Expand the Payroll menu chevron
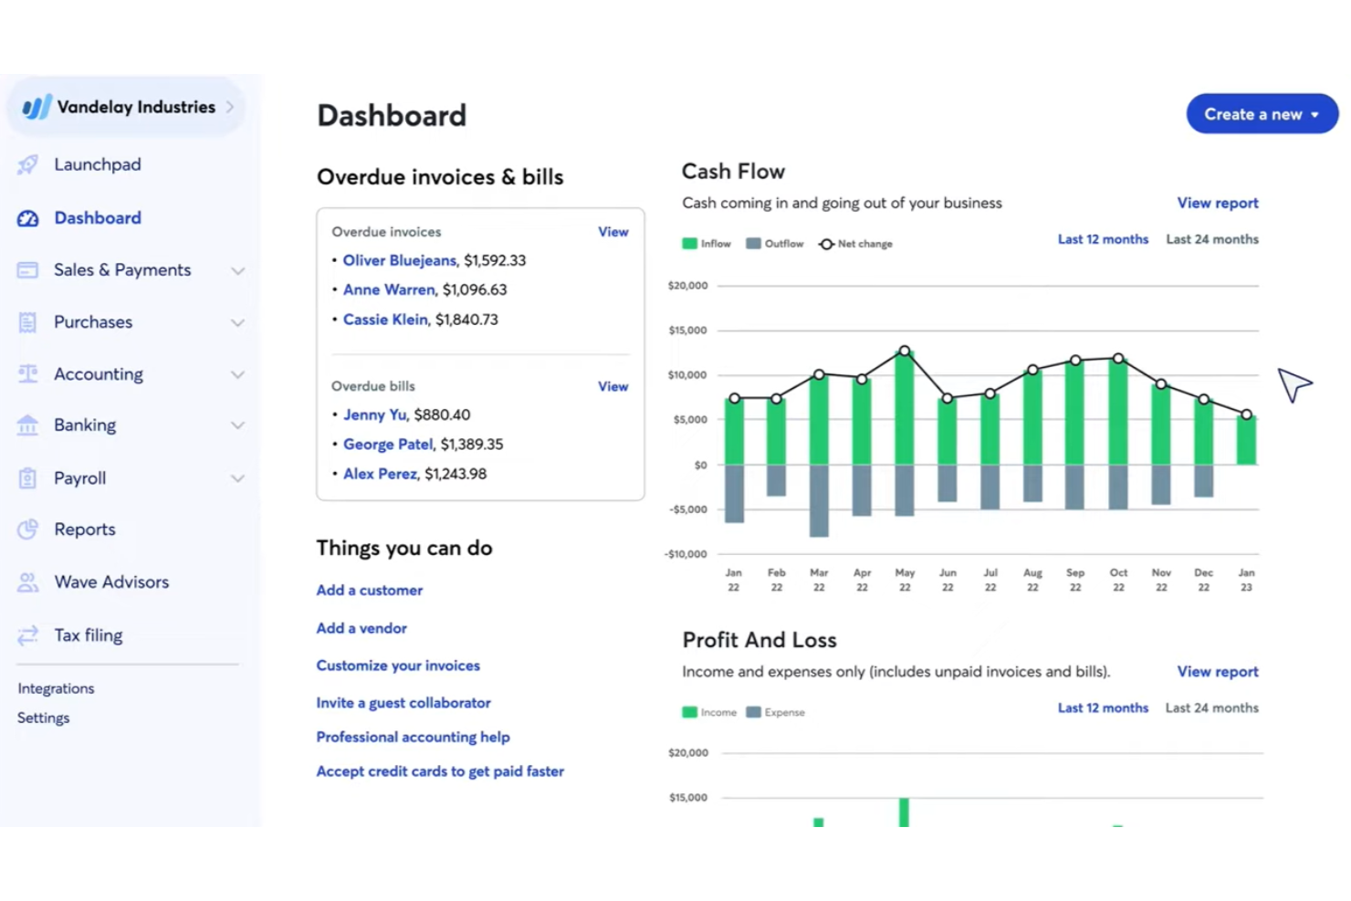The width and height of the screenshot is (1351, 901). [x=237, y=478]
